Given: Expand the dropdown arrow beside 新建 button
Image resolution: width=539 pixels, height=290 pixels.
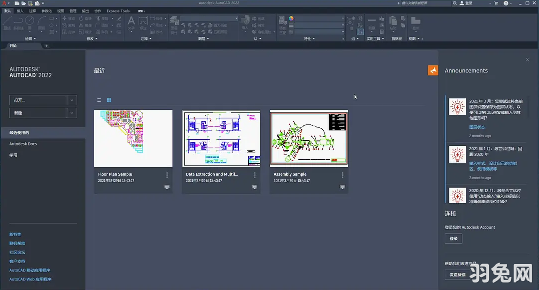Looking at the screenshot, I should click(x=72, y=113).
